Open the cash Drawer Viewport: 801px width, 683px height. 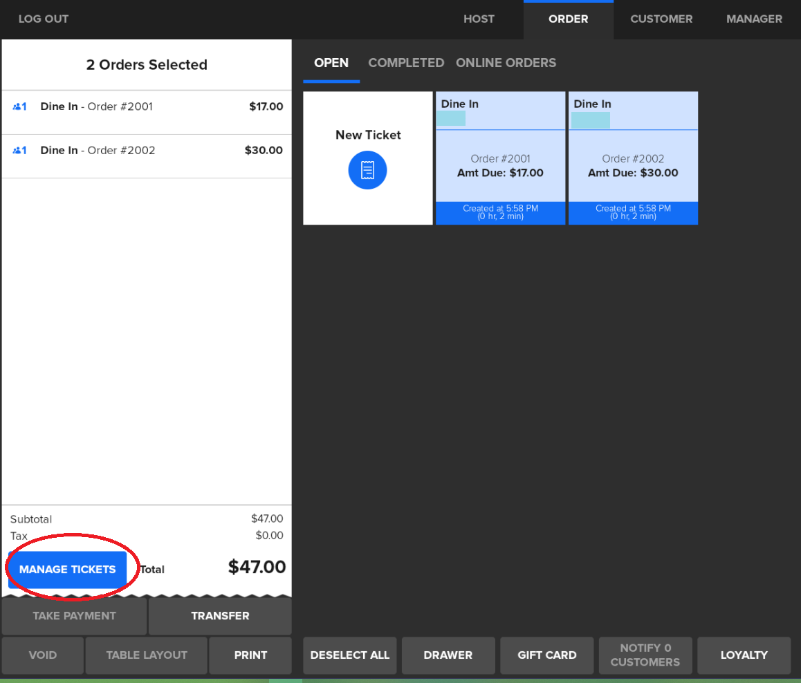(x=448, y=655)
